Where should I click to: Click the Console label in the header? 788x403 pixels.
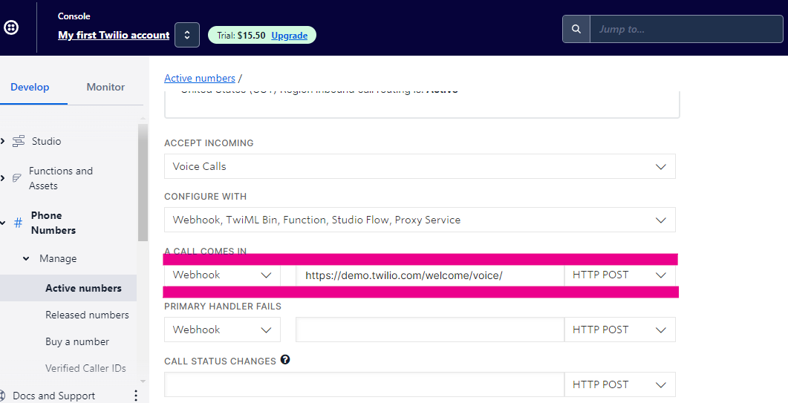(74, 16)
